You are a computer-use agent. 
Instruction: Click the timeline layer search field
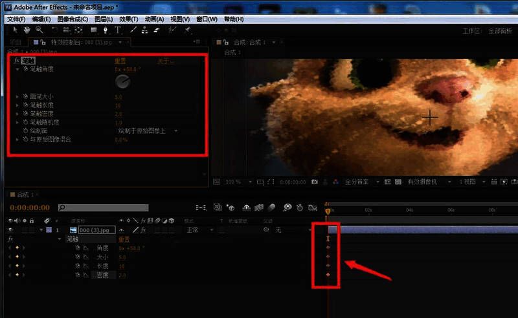point(104,207)
